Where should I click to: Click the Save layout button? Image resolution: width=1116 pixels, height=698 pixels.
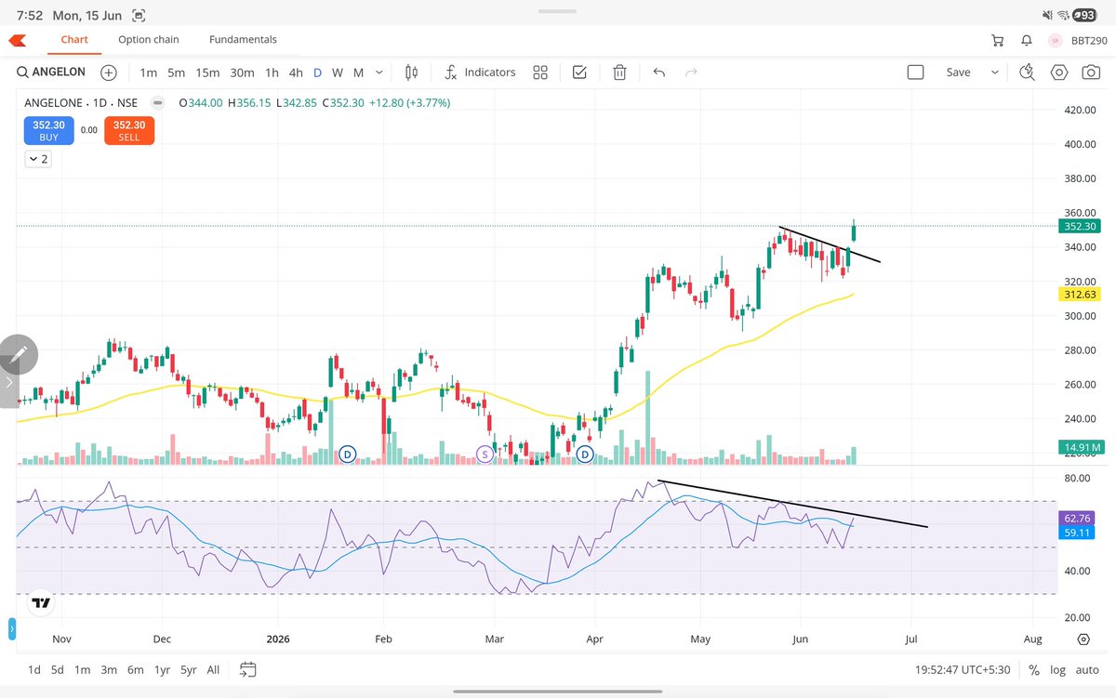[x=958, y=72]
